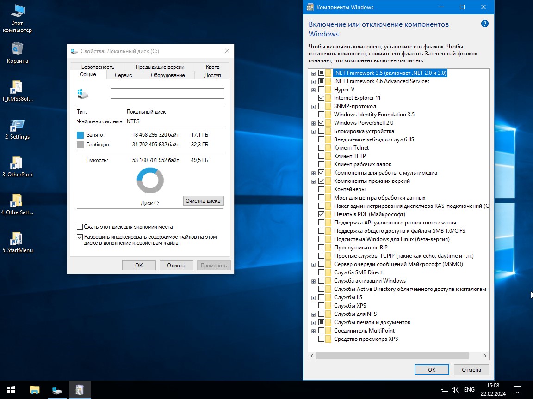
Task: Click the volume icon in system tray
Action: point(455,390)
